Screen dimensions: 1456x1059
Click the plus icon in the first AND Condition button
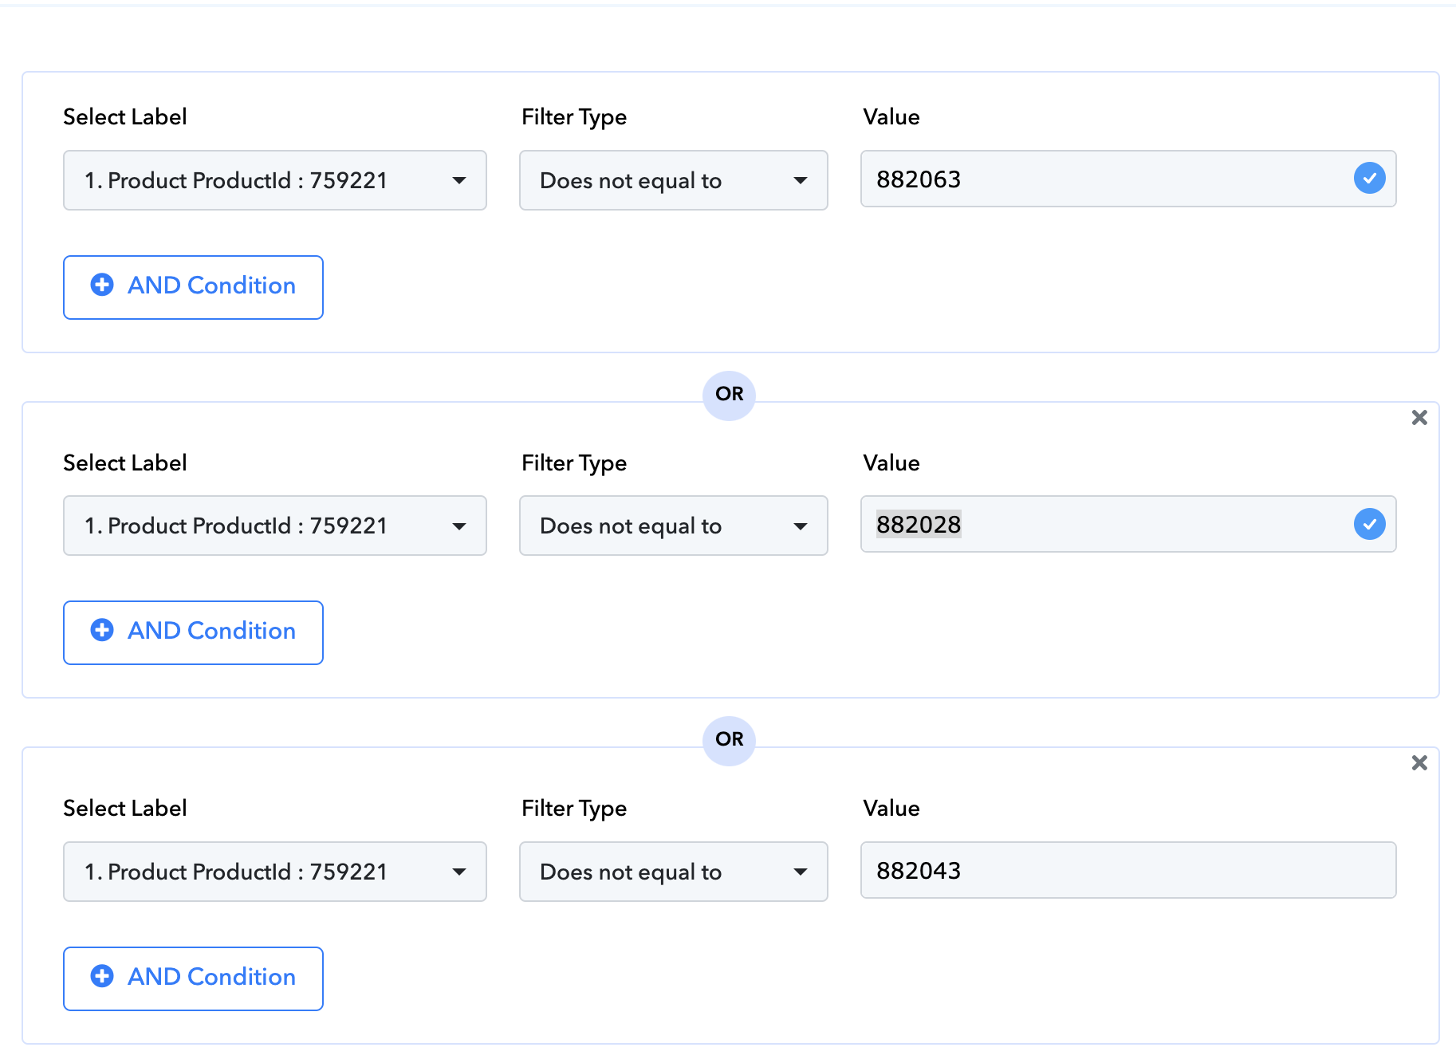102,285
